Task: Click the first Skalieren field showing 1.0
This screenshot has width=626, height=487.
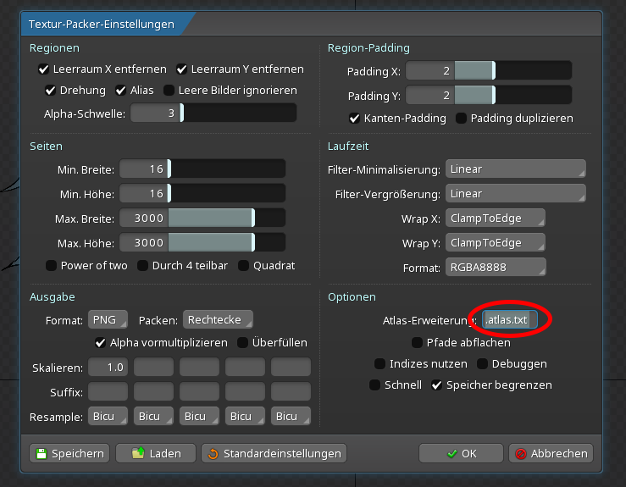Action: [x=108, y=368]
